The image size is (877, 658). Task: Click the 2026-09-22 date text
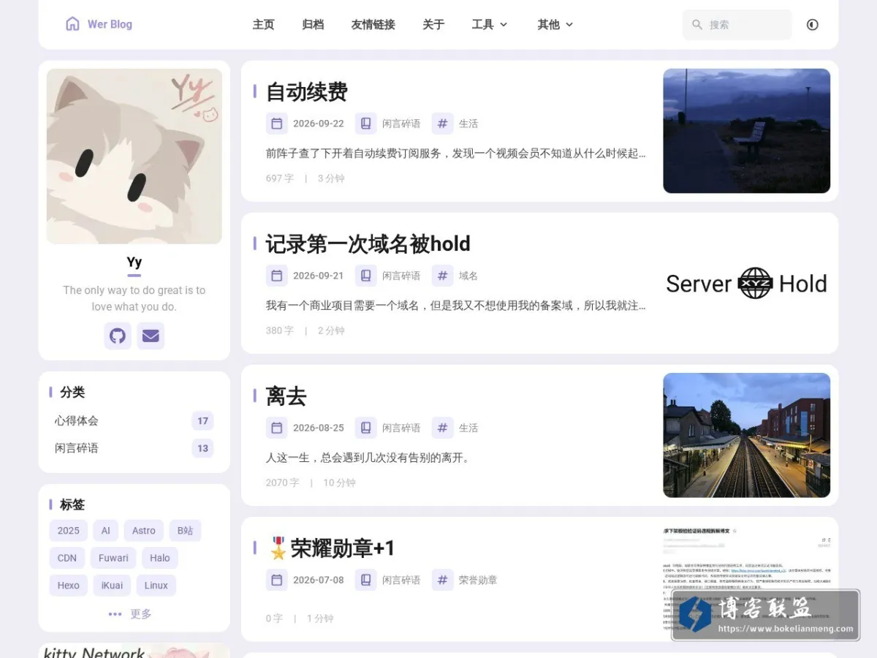(x=319, y=124)
